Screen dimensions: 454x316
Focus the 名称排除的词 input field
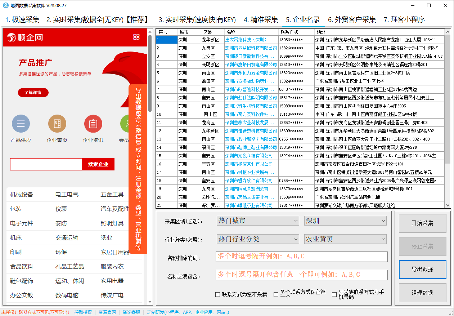302,257
